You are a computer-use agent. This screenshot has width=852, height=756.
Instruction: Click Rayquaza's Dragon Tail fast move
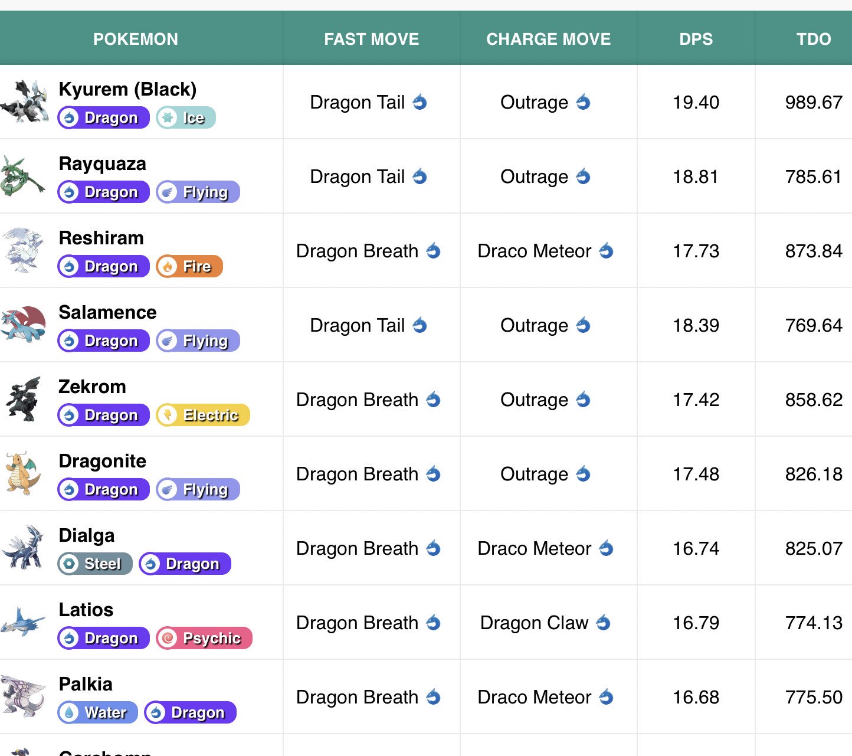point(369,176)
